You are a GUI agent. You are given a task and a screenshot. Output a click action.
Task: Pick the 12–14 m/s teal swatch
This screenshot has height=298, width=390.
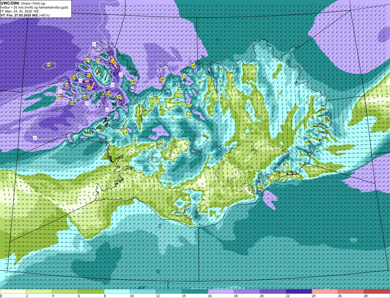169,292
